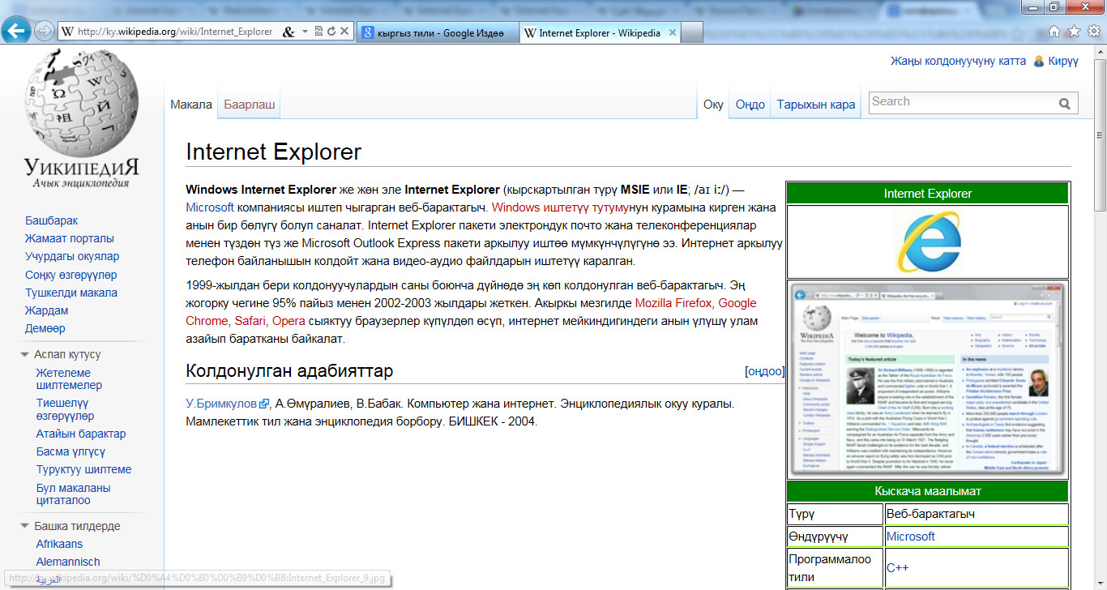Switch to the Google Издөө tab
1107x590 pixels.
click(x=436, y=32)
